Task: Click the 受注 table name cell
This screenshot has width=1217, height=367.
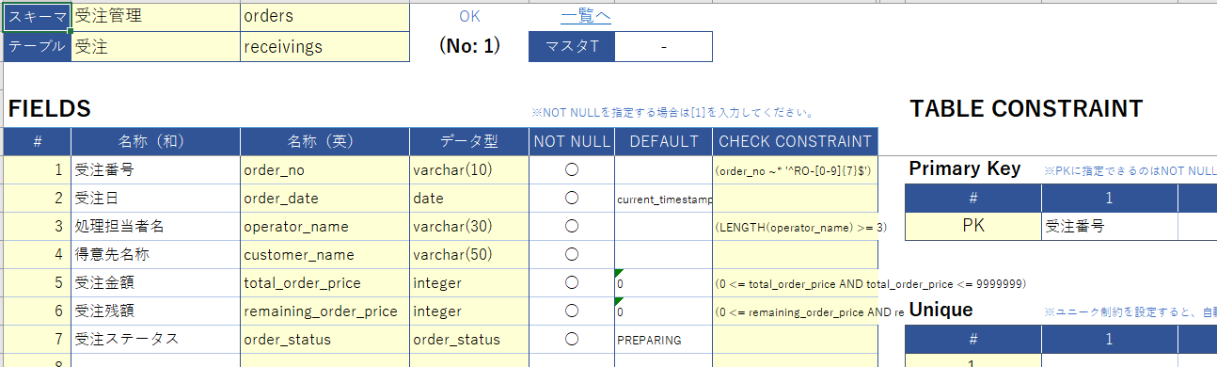Action: click(x=155, y=47)
